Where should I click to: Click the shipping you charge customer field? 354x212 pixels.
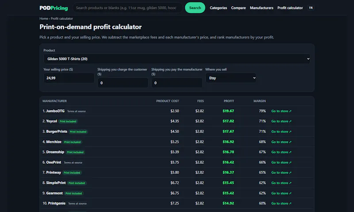click(123, 83)
